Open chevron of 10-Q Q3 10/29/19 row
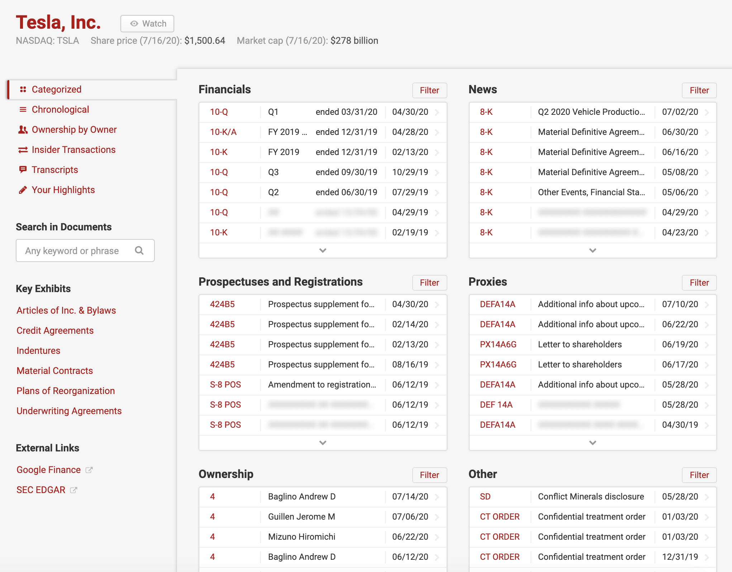This screenshot has width=732, height=572. pos(437,173)
